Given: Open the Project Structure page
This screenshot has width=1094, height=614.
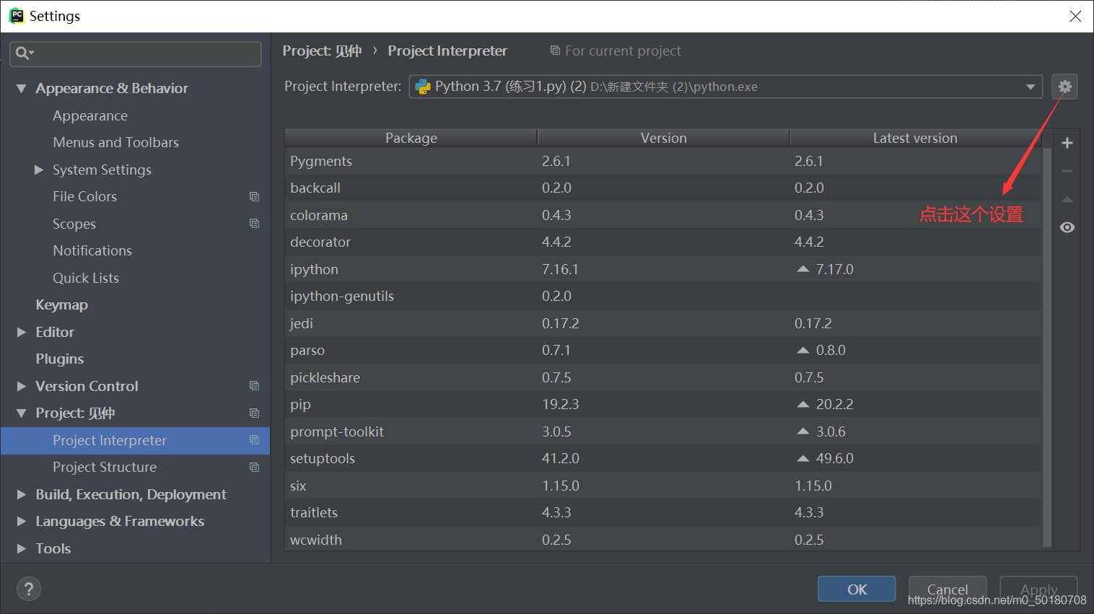Looking at the screenshot, I should [105, 467].
